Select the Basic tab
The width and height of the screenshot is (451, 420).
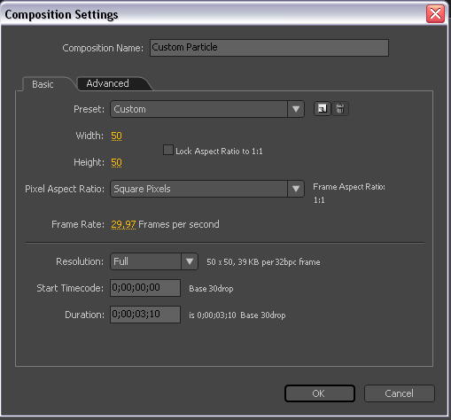click(43, 84)
